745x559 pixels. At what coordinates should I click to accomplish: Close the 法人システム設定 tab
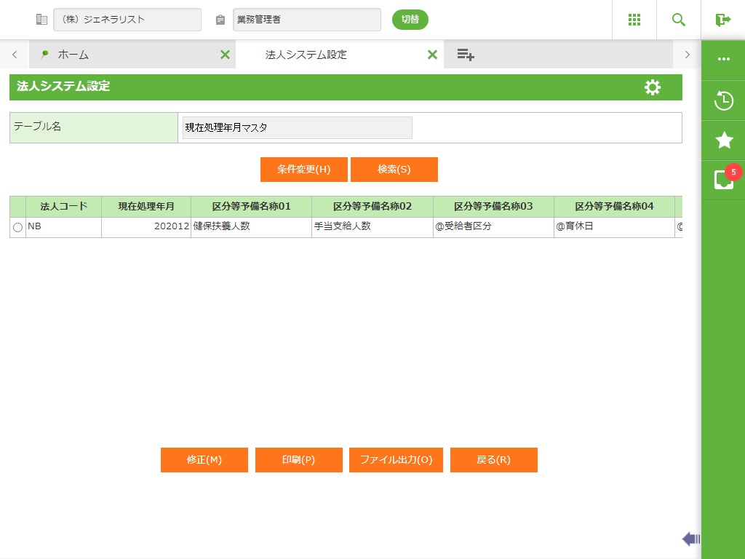tap(432, 55)
